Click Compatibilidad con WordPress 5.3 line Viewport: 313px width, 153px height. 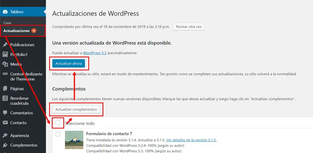(x=134, y=151)
